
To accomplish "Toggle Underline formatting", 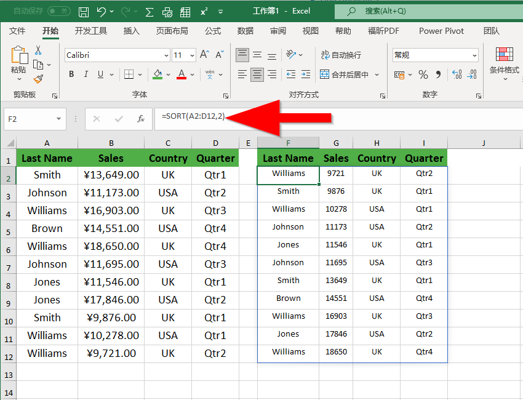I will [100, 74].
